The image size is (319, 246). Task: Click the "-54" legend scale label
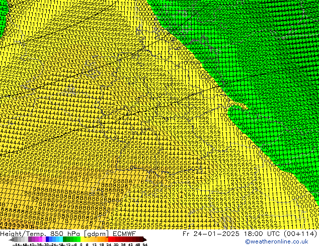[x=16, y=244]
